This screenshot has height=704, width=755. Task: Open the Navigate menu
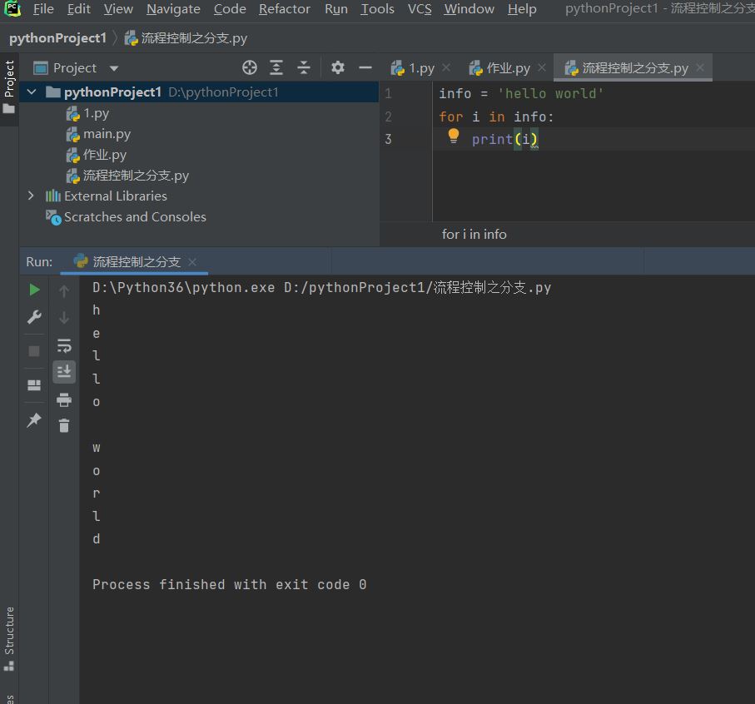pyautogui.click(x=173, y=9)
